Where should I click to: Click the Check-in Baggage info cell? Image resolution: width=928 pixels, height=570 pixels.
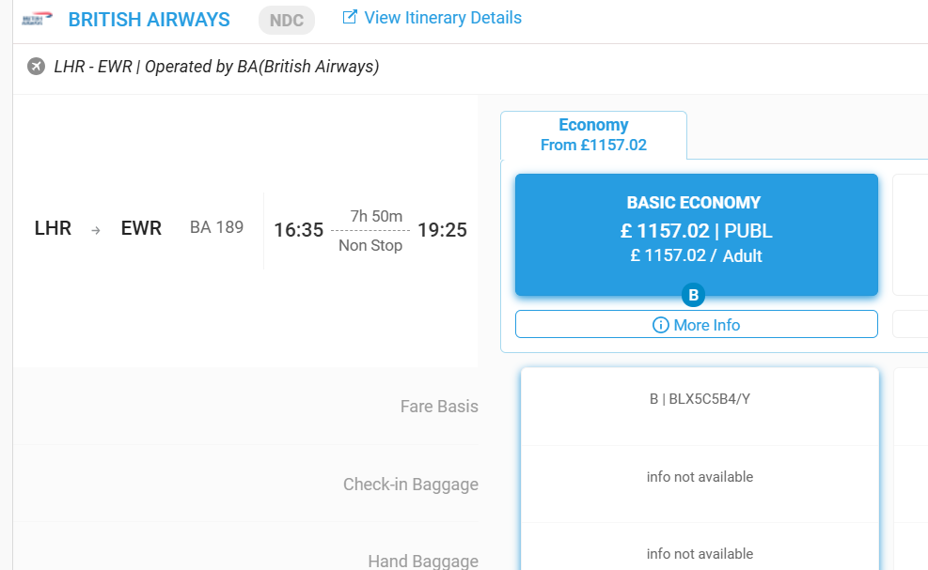tap(700, 477)
